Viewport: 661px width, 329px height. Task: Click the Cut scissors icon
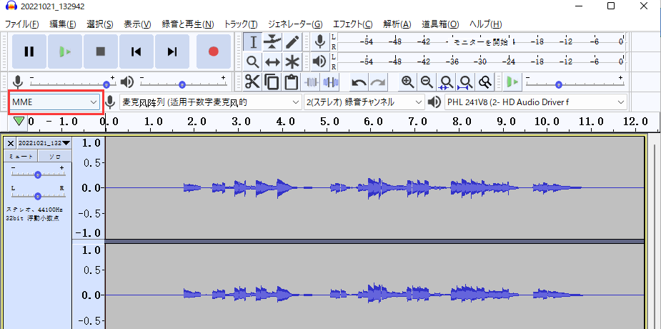(252, 82)
